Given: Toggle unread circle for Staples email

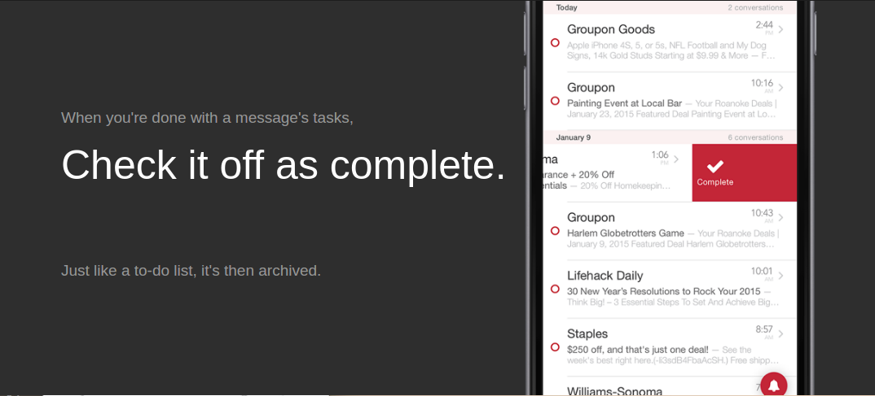Looking at the screenshot, I should pos(555,347).
